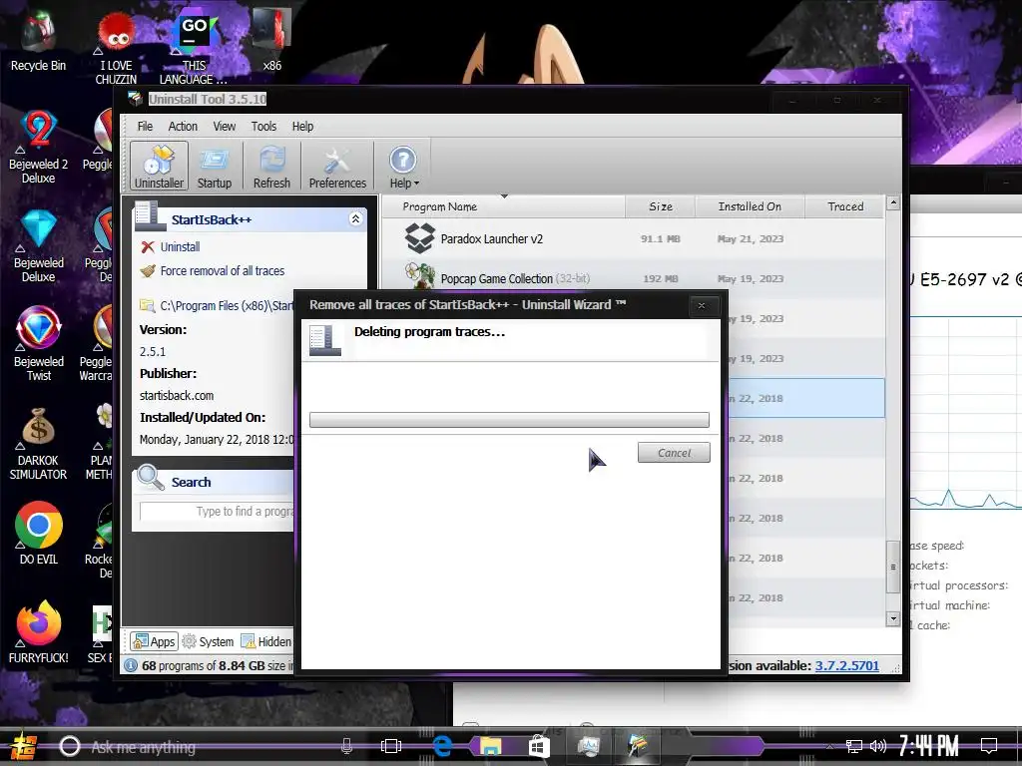Open the Tools menu

(263, 127)
